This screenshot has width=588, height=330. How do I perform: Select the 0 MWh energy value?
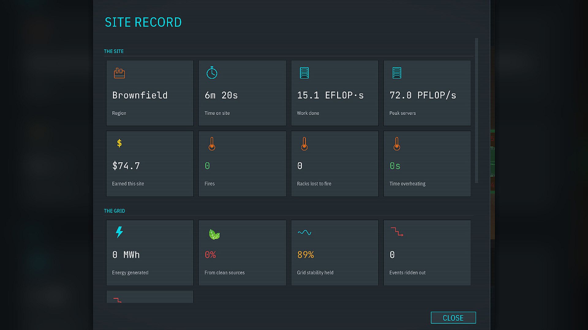[x=126, y=255]
